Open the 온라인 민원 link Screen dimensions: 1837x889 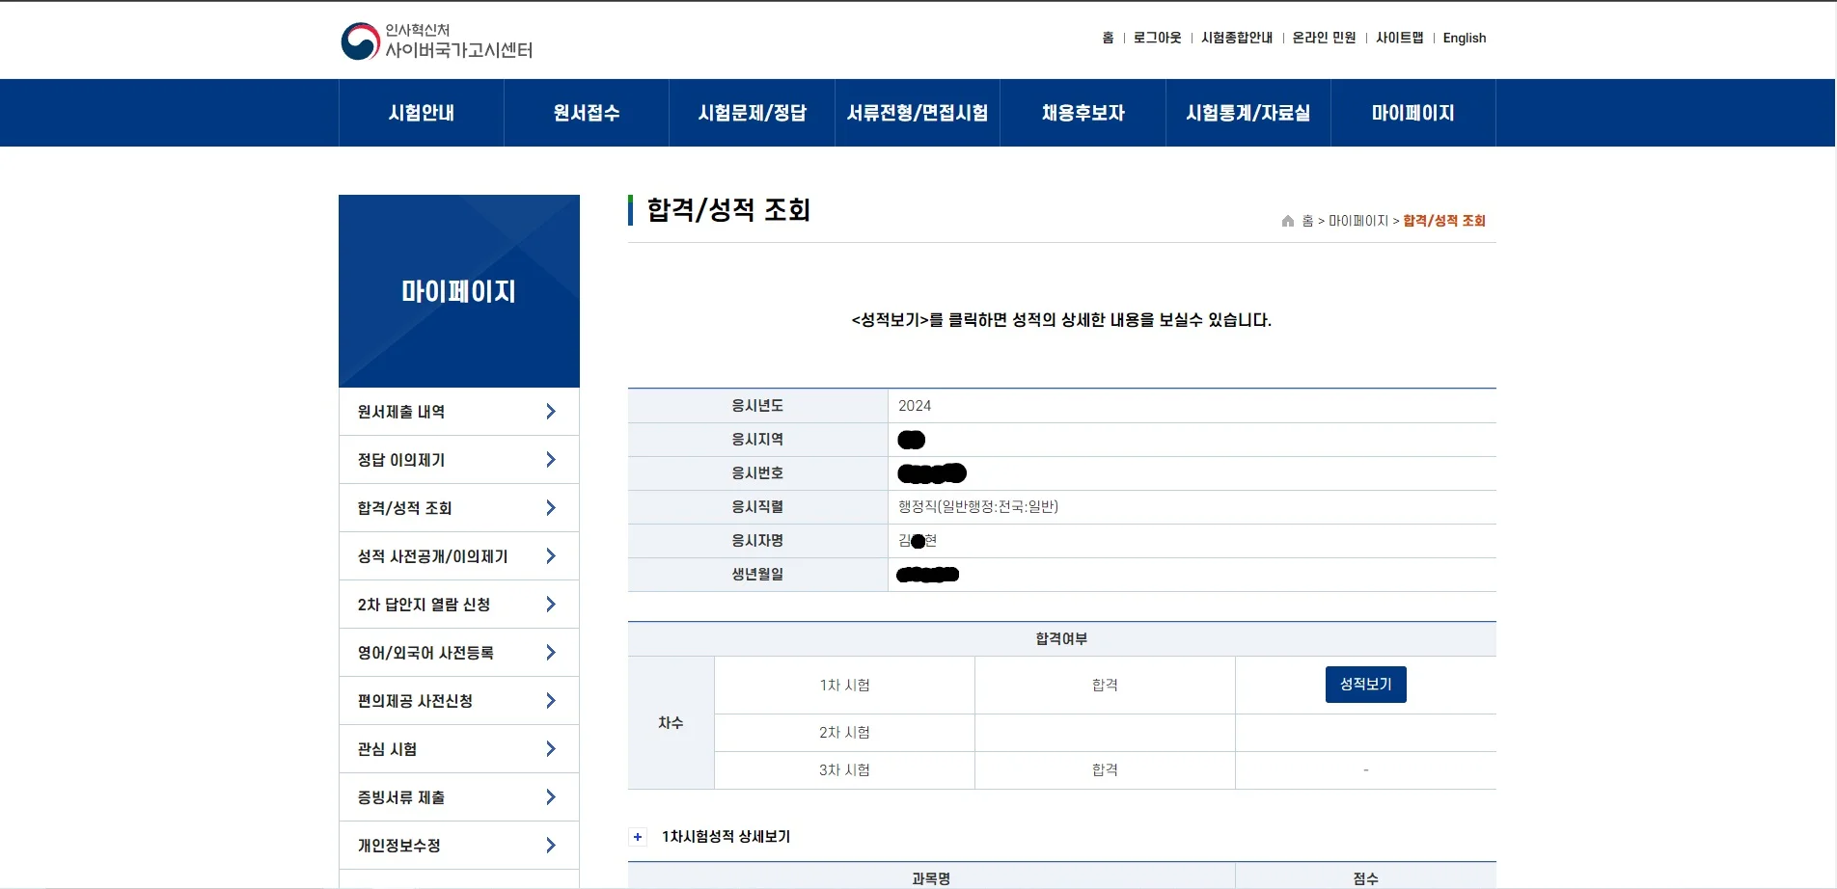(1324, 38)
